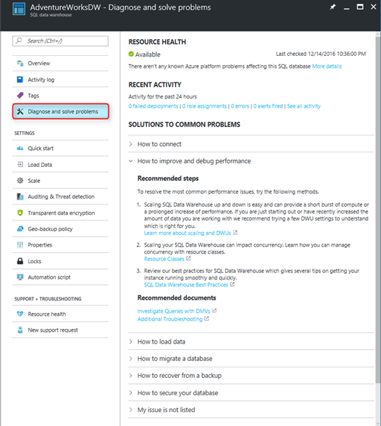
Task: Click the green Available status checkmark icon
Action: [x=131, y=54]
